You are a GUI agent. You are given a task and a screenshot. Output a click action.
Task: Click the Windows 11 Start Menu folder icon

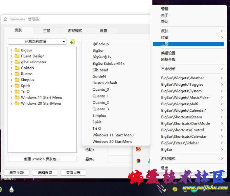tap(17, 97)
